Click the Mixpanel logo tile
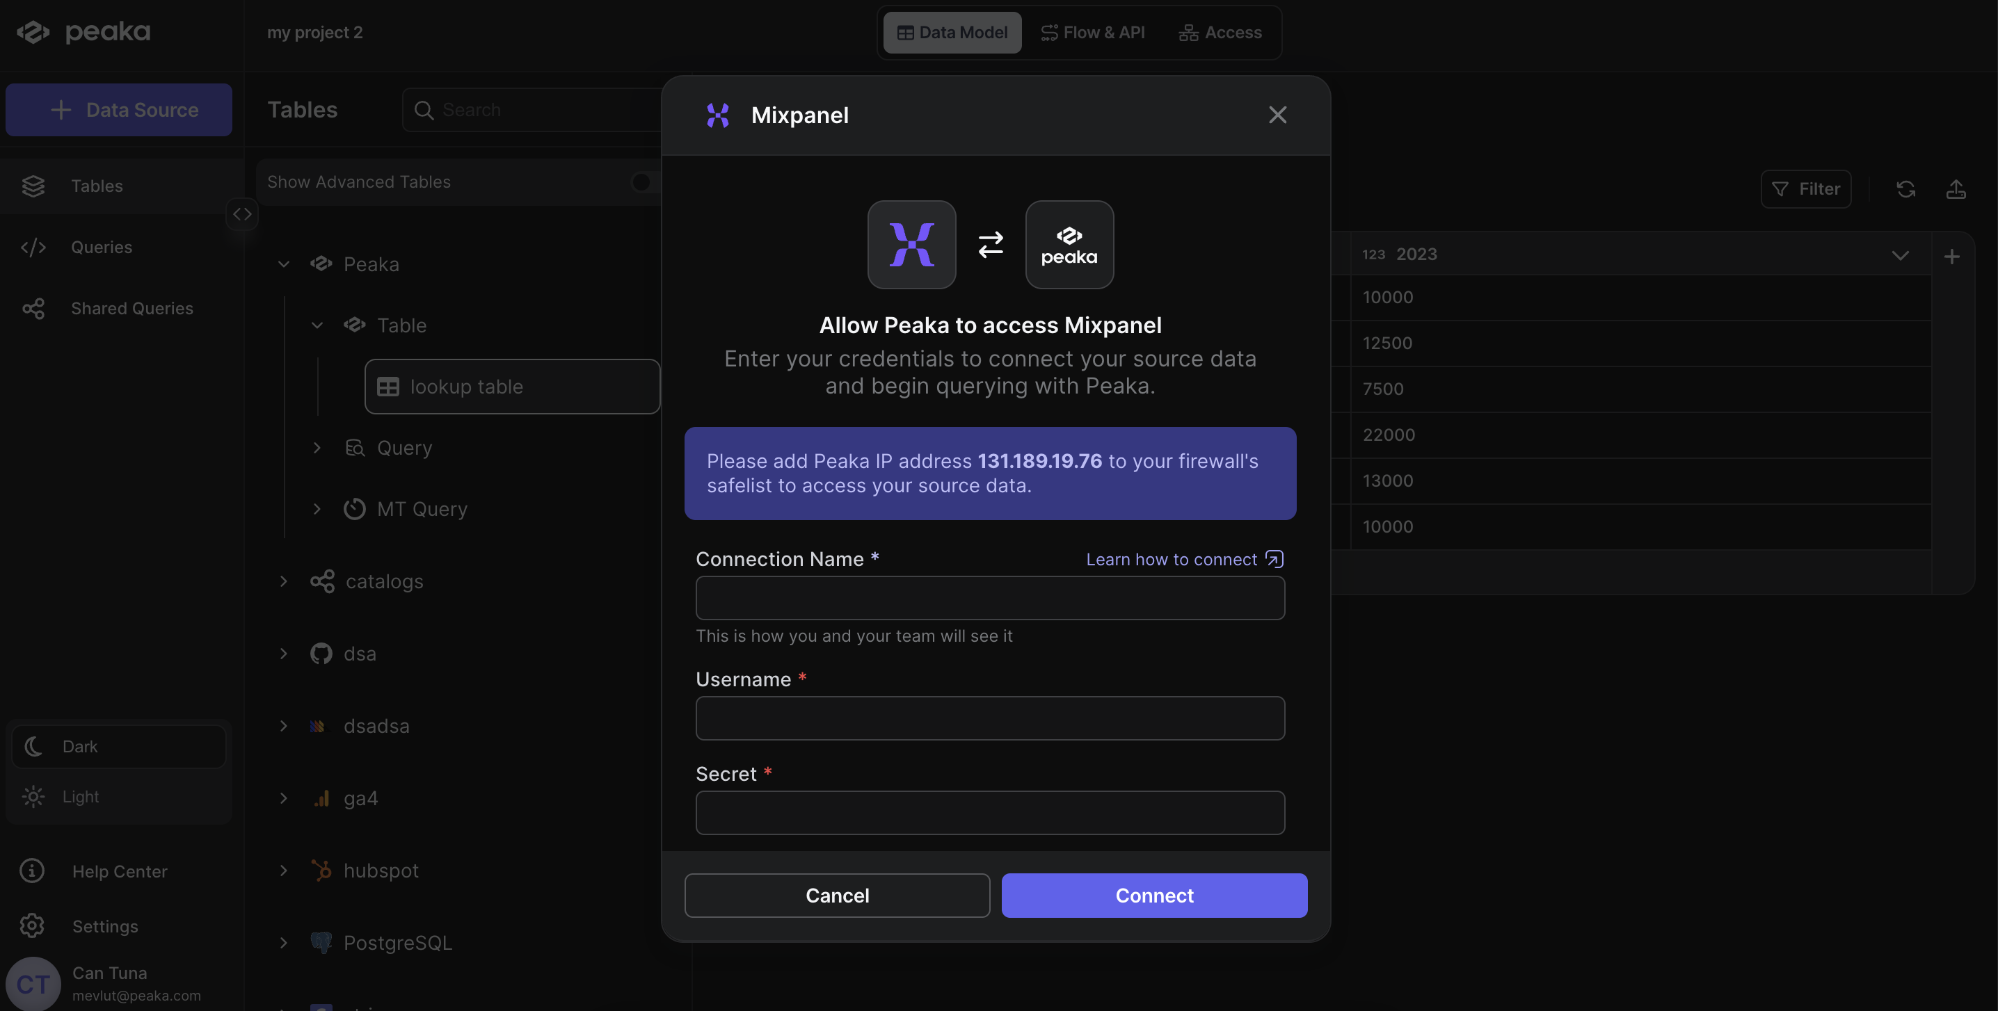The height and width of the screenshot is (1011, 1998). (x=911, y=245)
